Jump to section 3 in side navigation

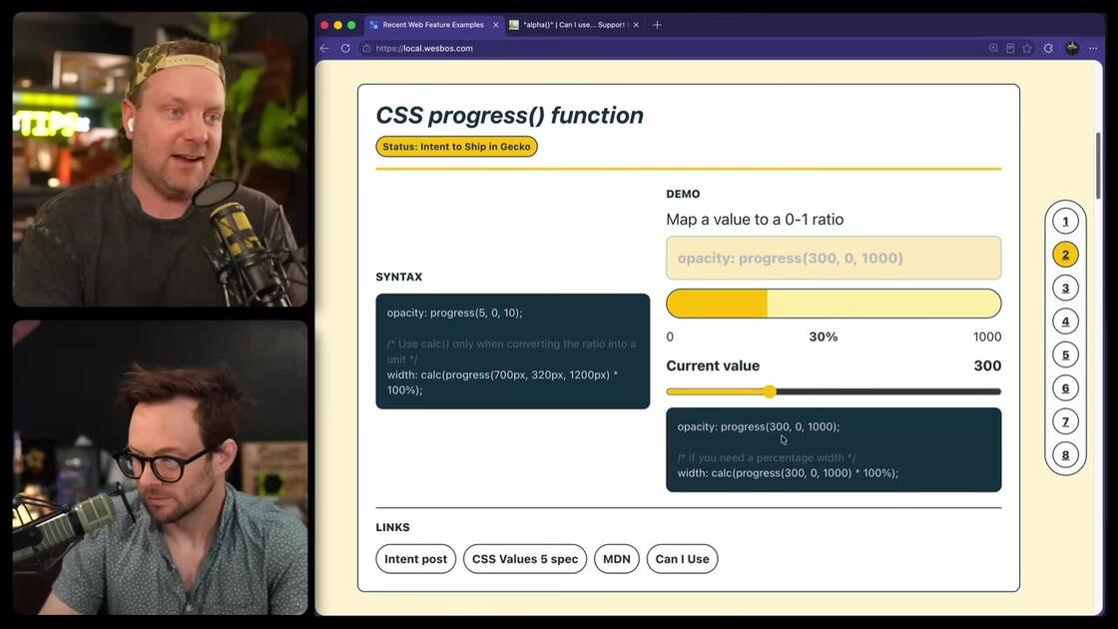click(x=1065, y=289)
